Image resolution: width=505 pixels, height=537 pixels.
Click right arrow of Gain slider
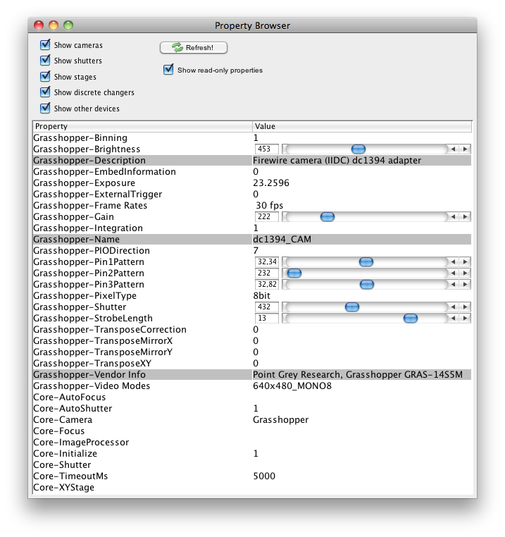click(x=465, y=217)
